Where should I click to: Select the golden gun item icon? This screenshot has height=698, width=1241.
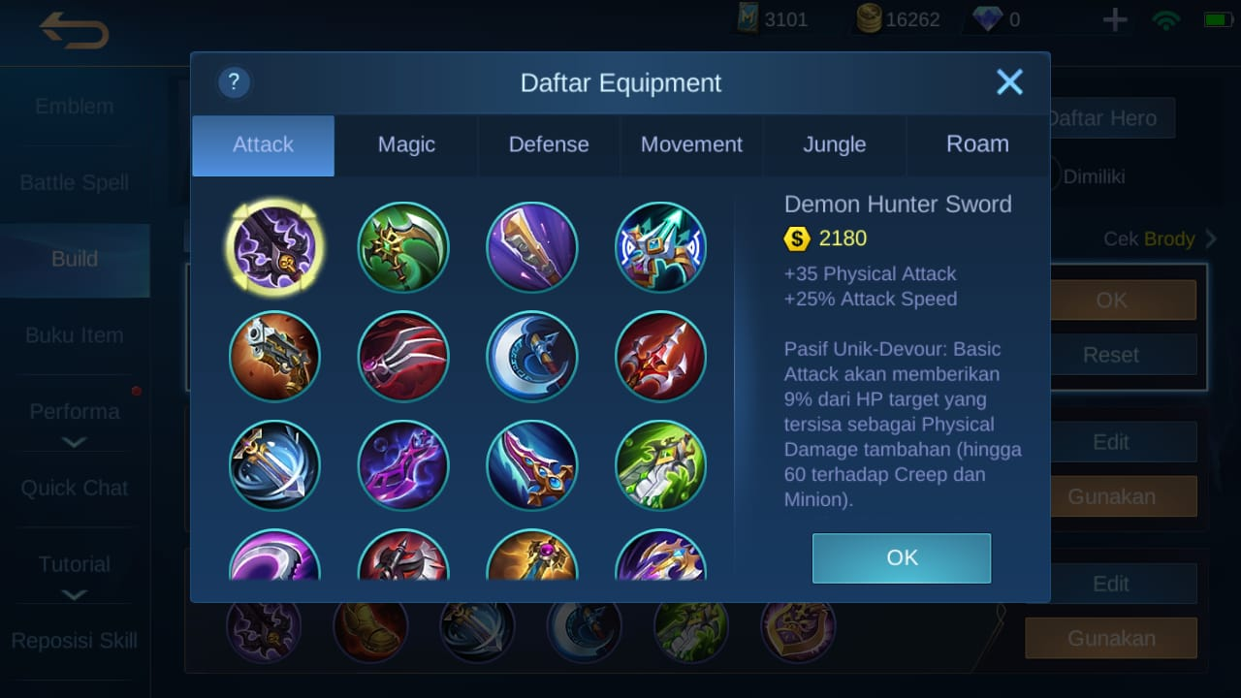point(275,356)
